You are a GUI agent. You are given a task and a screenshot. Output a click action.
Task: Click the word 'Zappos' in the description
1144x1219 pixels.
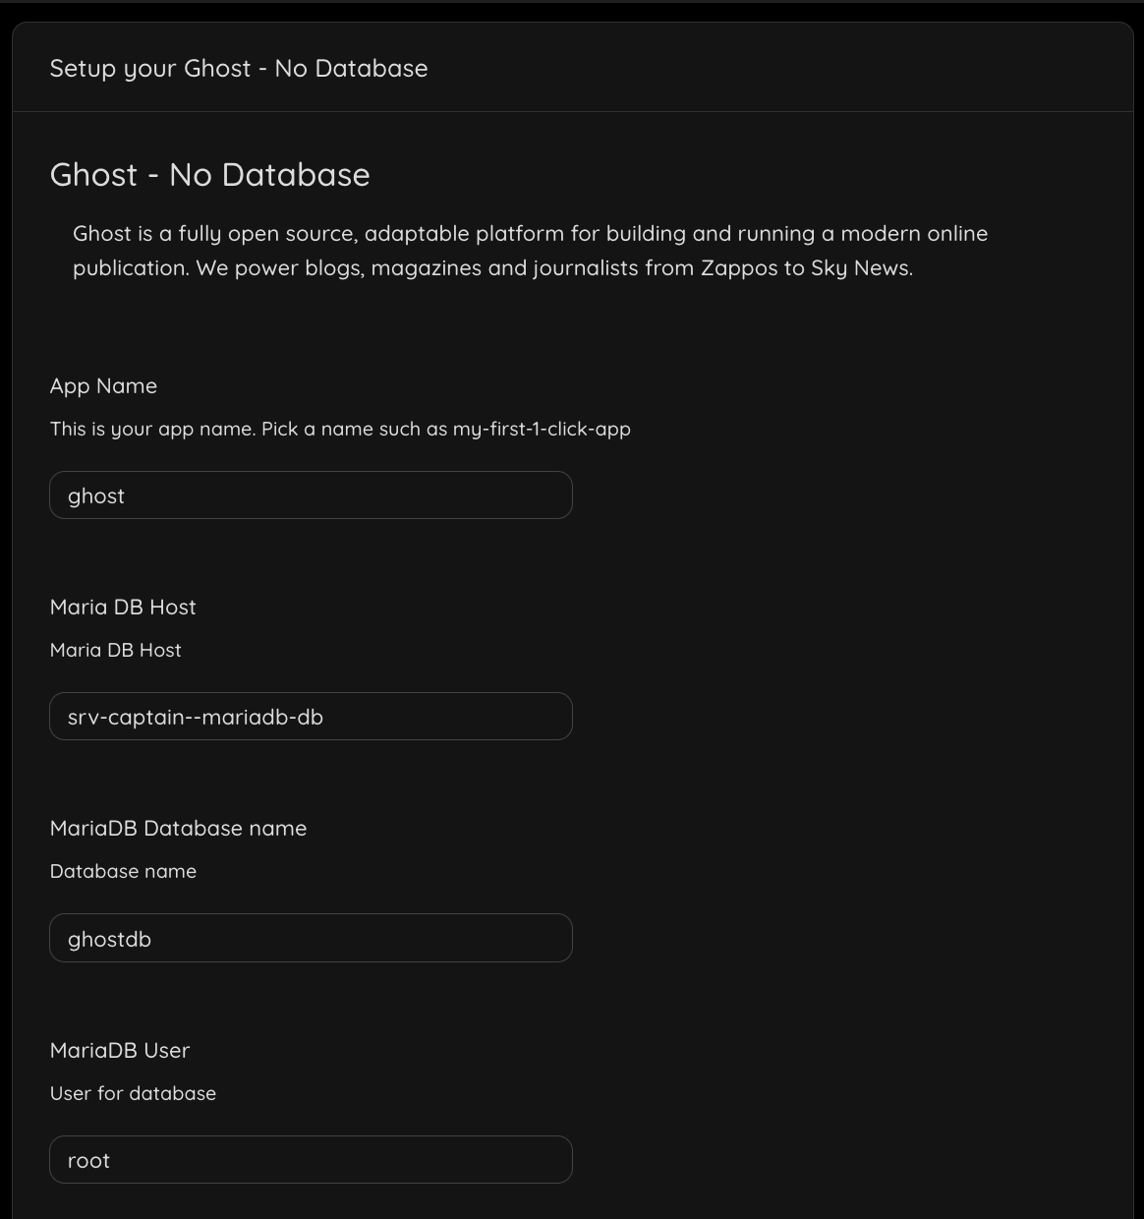(x=738, y=268)
